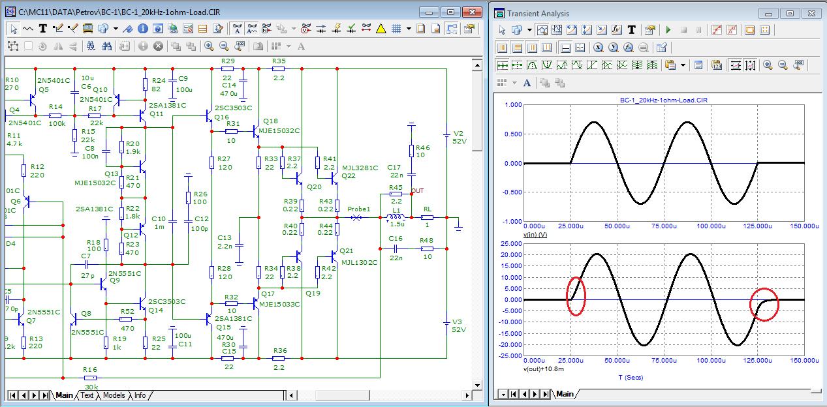827x407 pixels.
Task: Click the Peak cursor mode icon
Action: 531,65
